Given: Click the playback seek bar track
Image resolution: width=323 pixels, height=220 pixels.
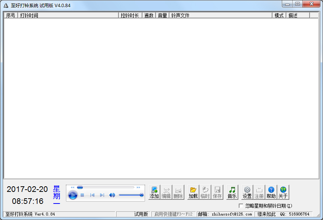Looking at the screenshot, I should (107, 187).
